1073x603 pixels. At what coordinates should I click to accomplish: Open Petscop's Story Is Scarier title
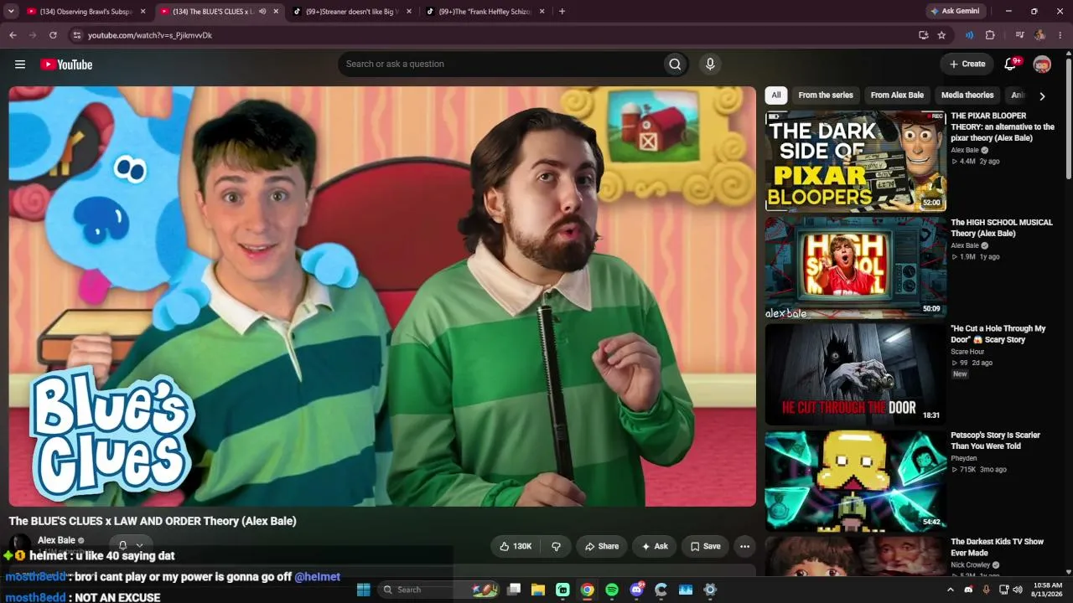[x=995, y=441]
